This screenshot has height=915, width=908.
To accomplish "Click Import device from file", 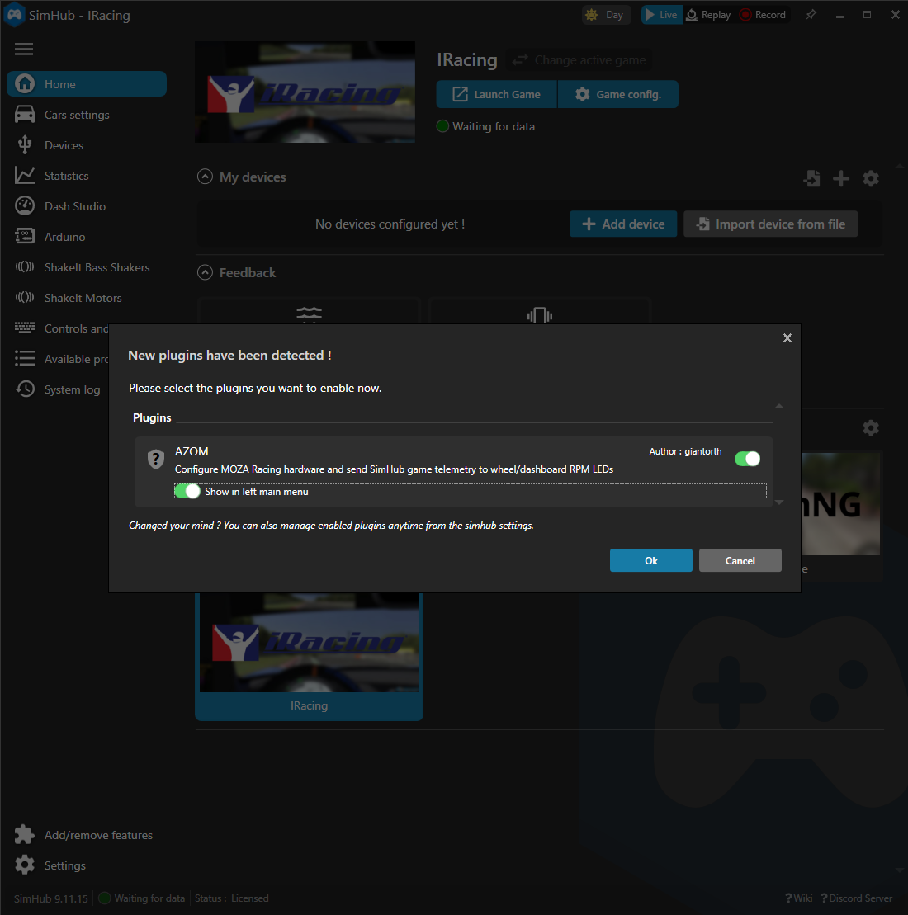I will pos(770,224).
